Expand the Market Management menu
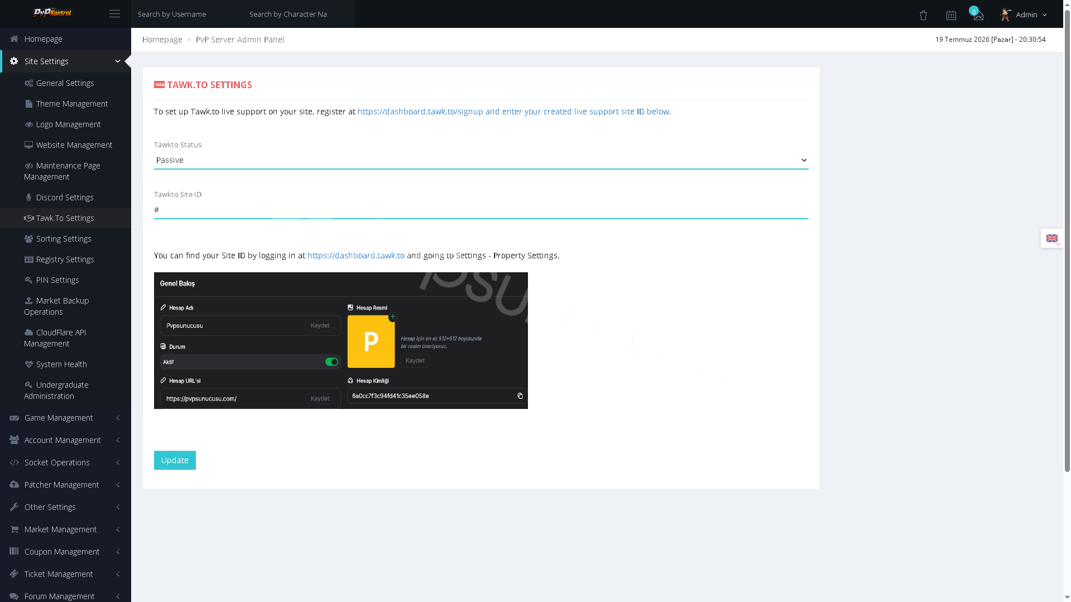 pyautogui.click(x=65, y=529)
